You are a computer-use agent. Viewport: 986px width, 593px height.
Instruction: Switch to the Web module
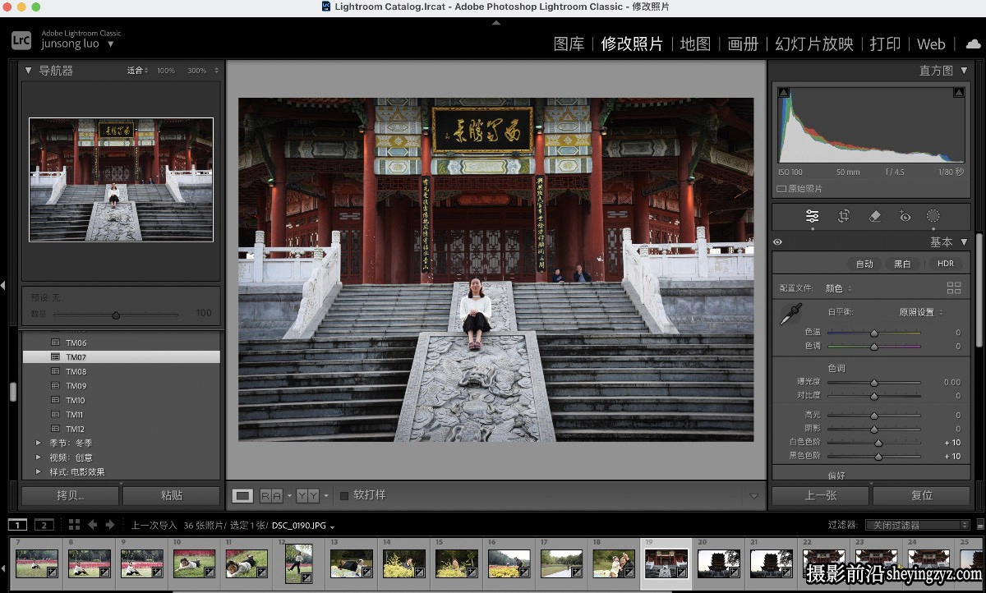click(931, 44)
